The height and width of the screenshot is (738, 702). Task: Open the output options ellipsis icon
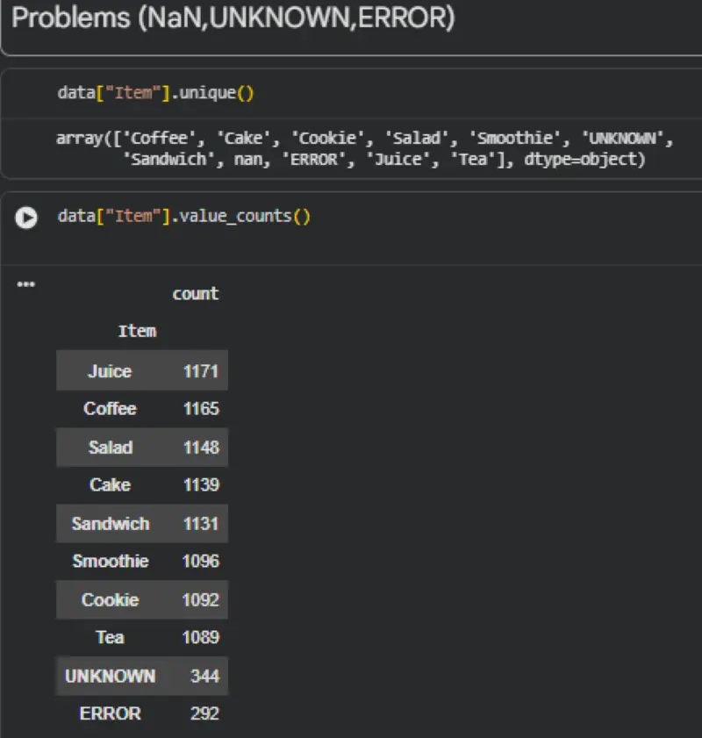tap(26, 283)
